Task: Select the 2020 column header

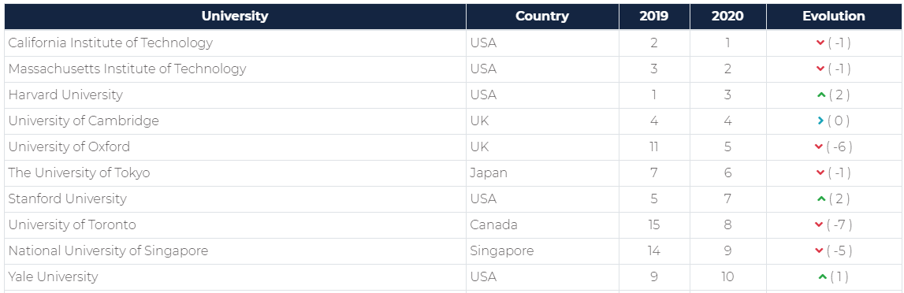Action: coord(728,16)
